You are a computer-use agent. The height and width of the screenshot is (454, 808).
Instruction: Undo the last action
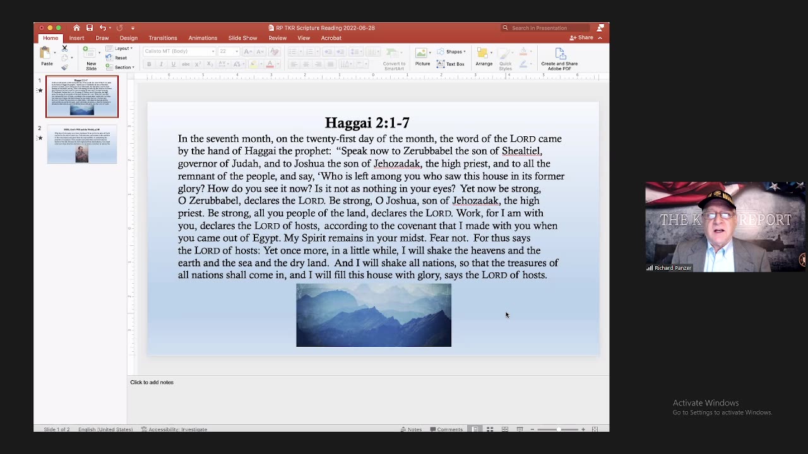(x=102, y=28)
